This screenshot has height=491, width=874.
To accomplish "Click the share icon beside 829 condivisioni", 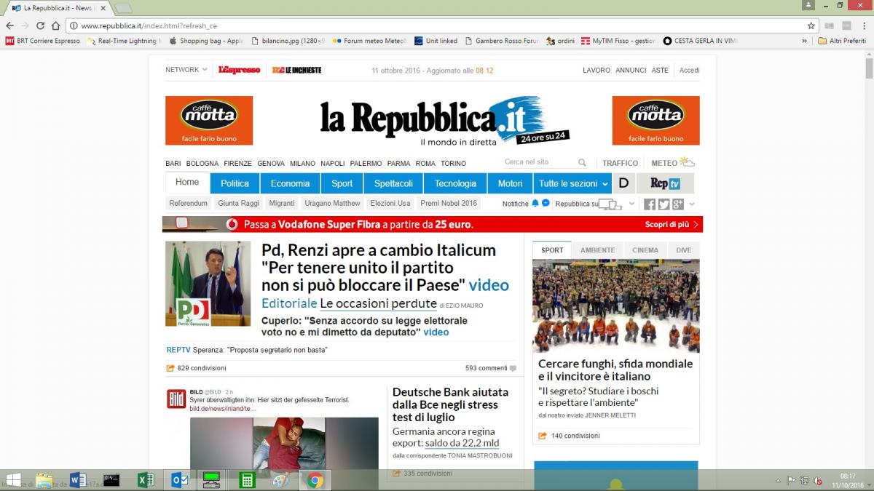I will pyautogui.click(x=170, y=368).
